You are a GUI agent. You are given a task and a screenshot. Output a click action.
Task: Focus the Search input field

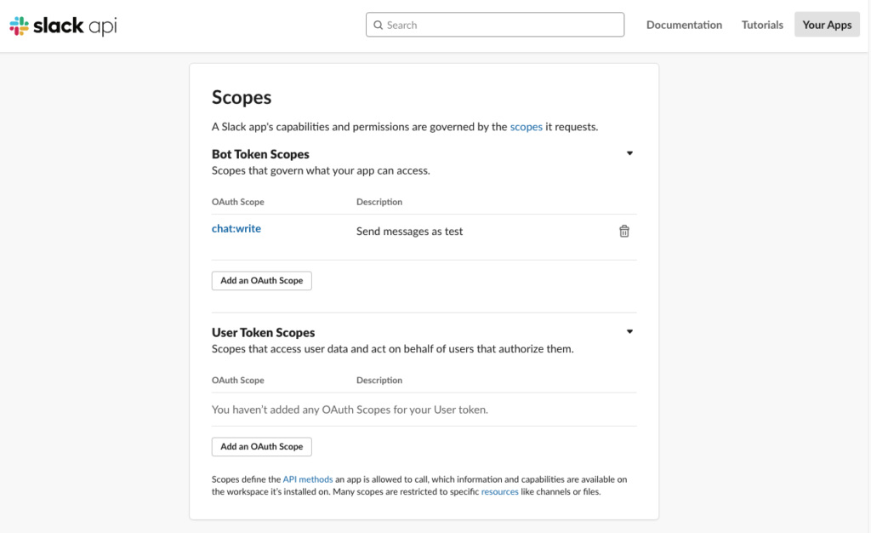[502, 25]
